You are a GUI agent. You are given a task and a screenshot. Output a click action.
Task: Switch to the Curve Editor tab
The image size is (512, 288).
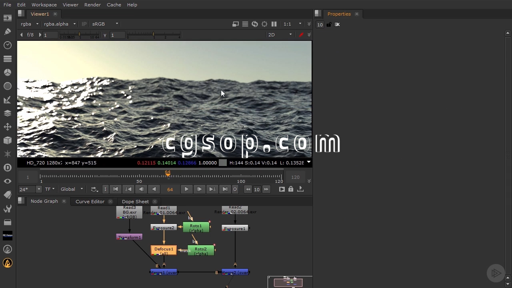click(x=90, y=202)
